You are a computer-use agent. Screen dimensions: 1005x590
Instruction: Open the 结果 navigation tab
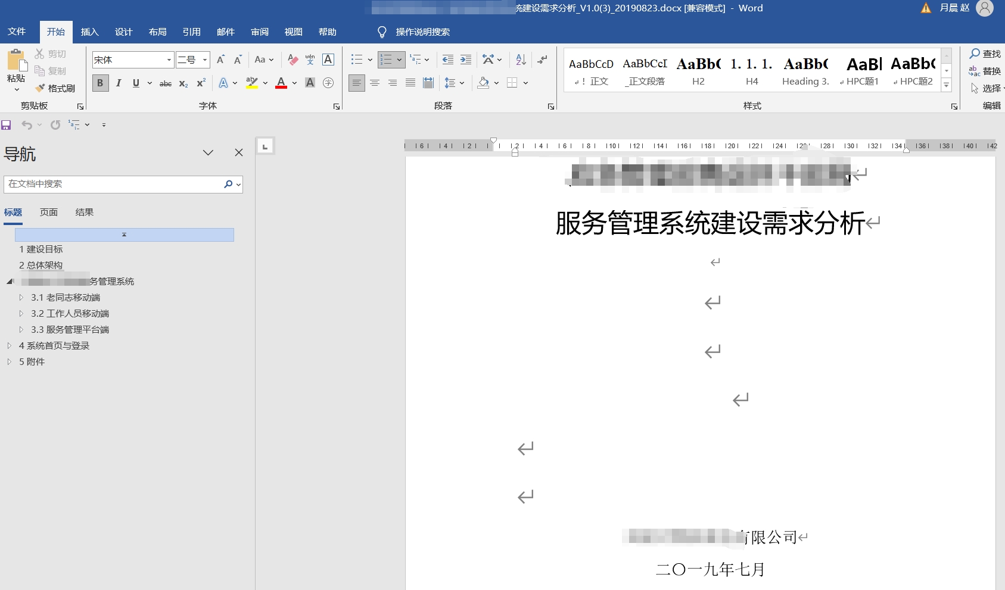85,212
